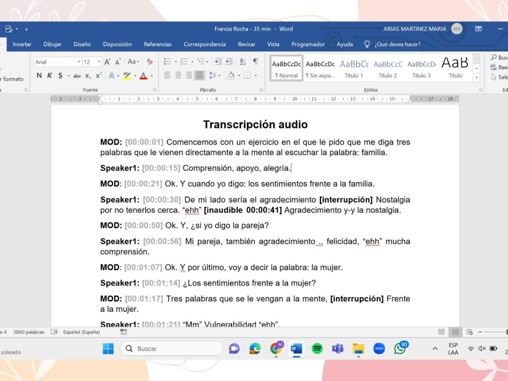Increase font size
Screen dimensions: 508x381
(108, 61)
